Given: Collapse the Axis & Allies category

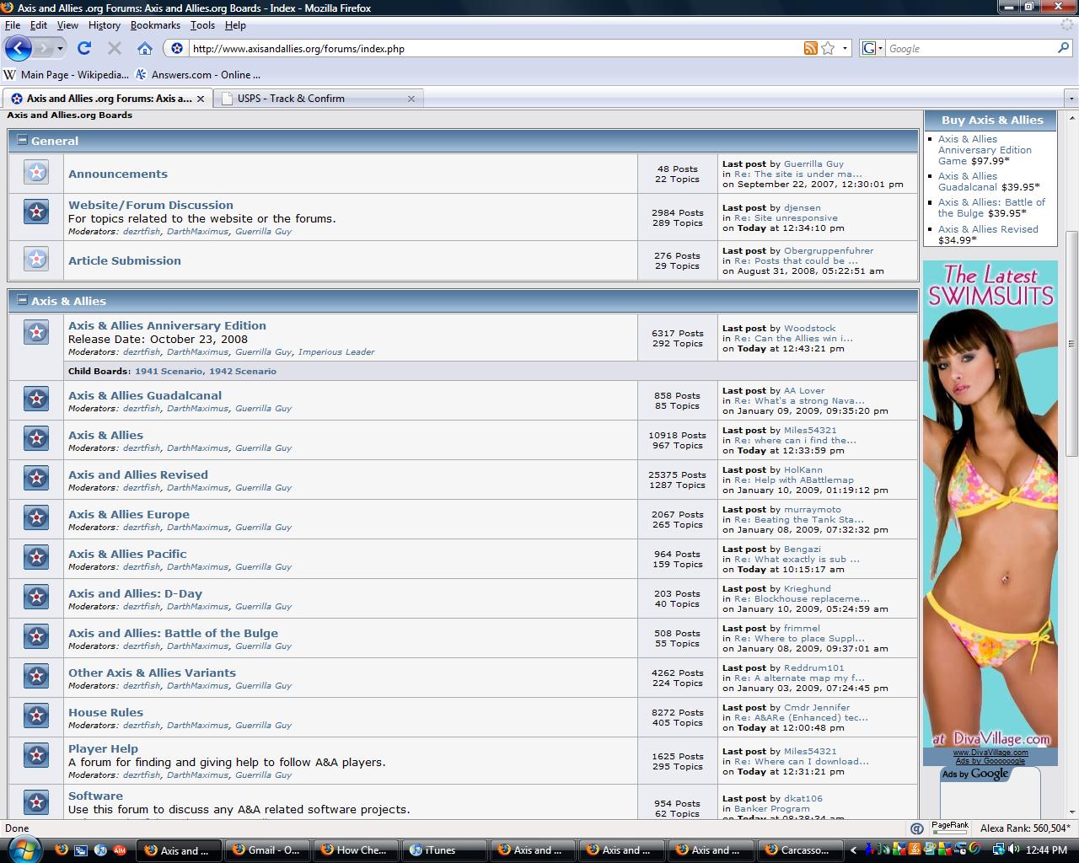Looking at the screenshot, I should (23, 300).
